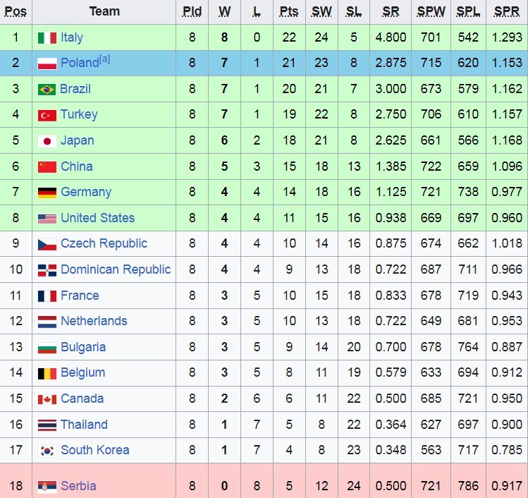Image resolution: width=528 pixels, height=498 pixels.
Task: Follow the Netherlands team link
Action: [x=94, y=321]
